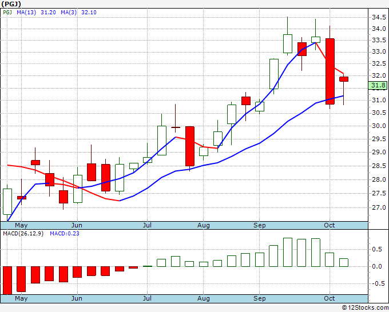This screenshot has height=312, width=389.
Task: Click the 27.0 price axis label
Action: pos(379,207)
